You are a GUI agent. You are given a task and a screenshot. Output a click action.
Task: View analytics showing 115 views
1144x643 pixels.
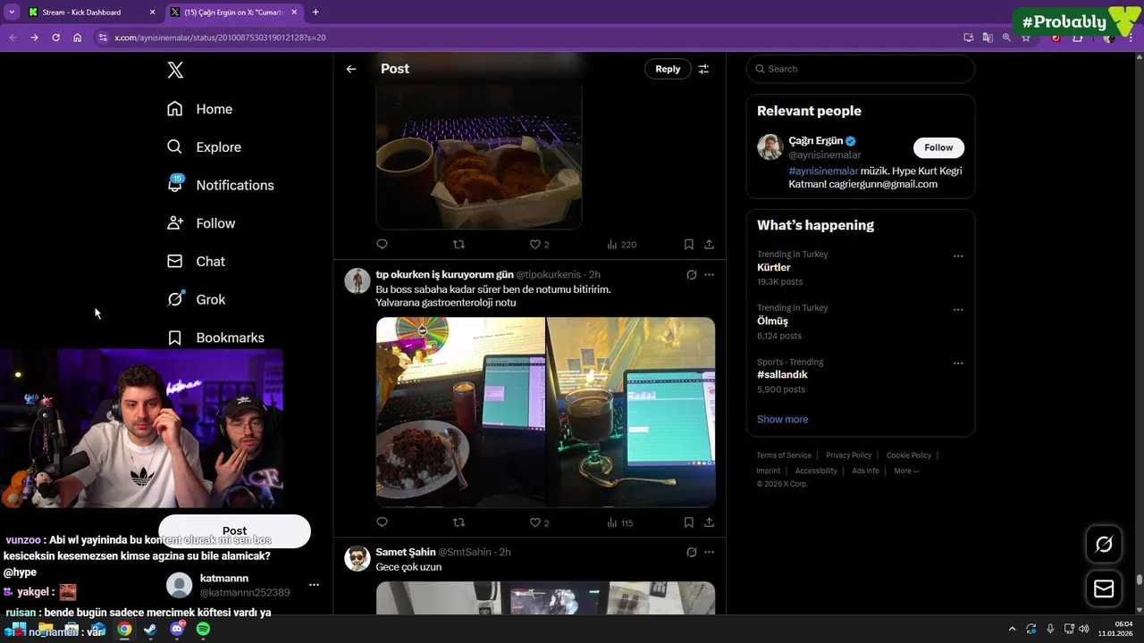pos(620,522)
